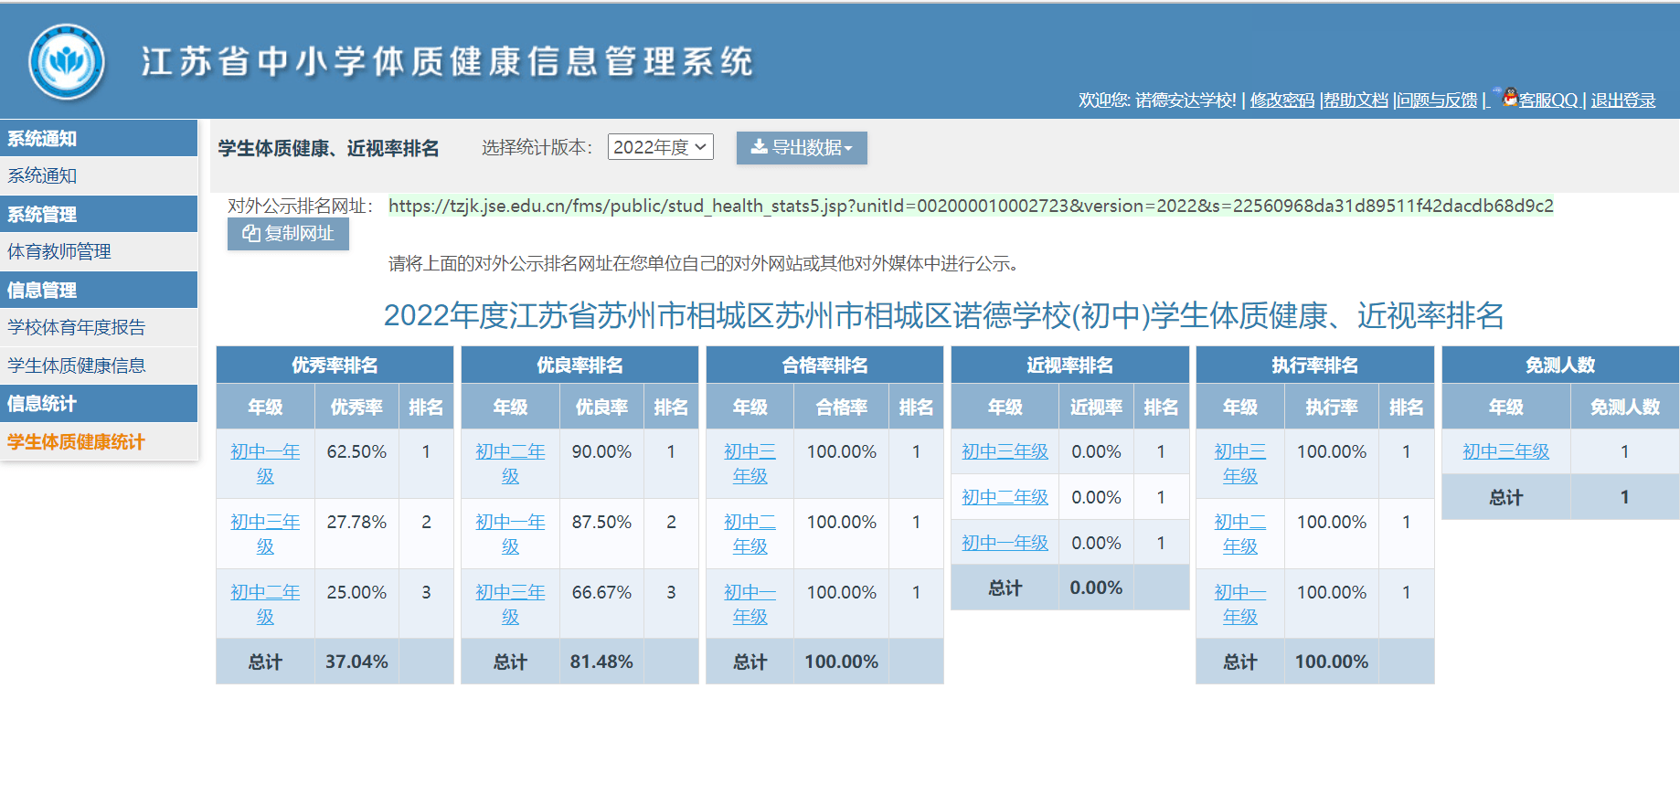
Task: Click the system logo emblem
Action: (x=67, y=62)
